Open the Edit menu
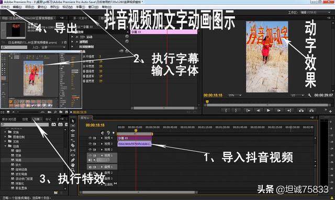The height and width of the screenshot is (200, 335). pyautogui.click(x=17, y=7)
